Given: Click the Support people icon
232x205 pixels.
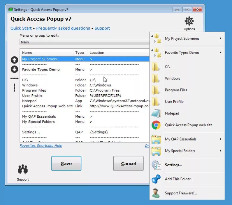Looking at the screenshot, I should [x=23, y=169].
